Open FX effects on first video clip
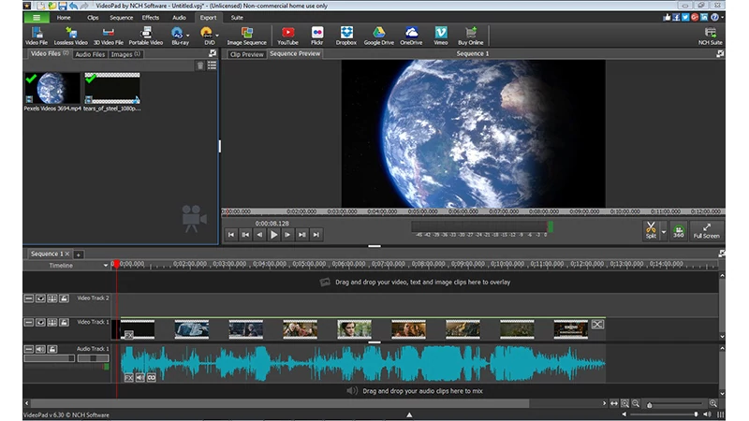The width and height of the screenshot is (749, 421). tap(129, 335)
